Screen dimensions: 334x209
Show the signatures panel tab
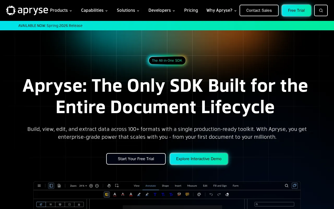pyautogui.click(x=79, y=204)
